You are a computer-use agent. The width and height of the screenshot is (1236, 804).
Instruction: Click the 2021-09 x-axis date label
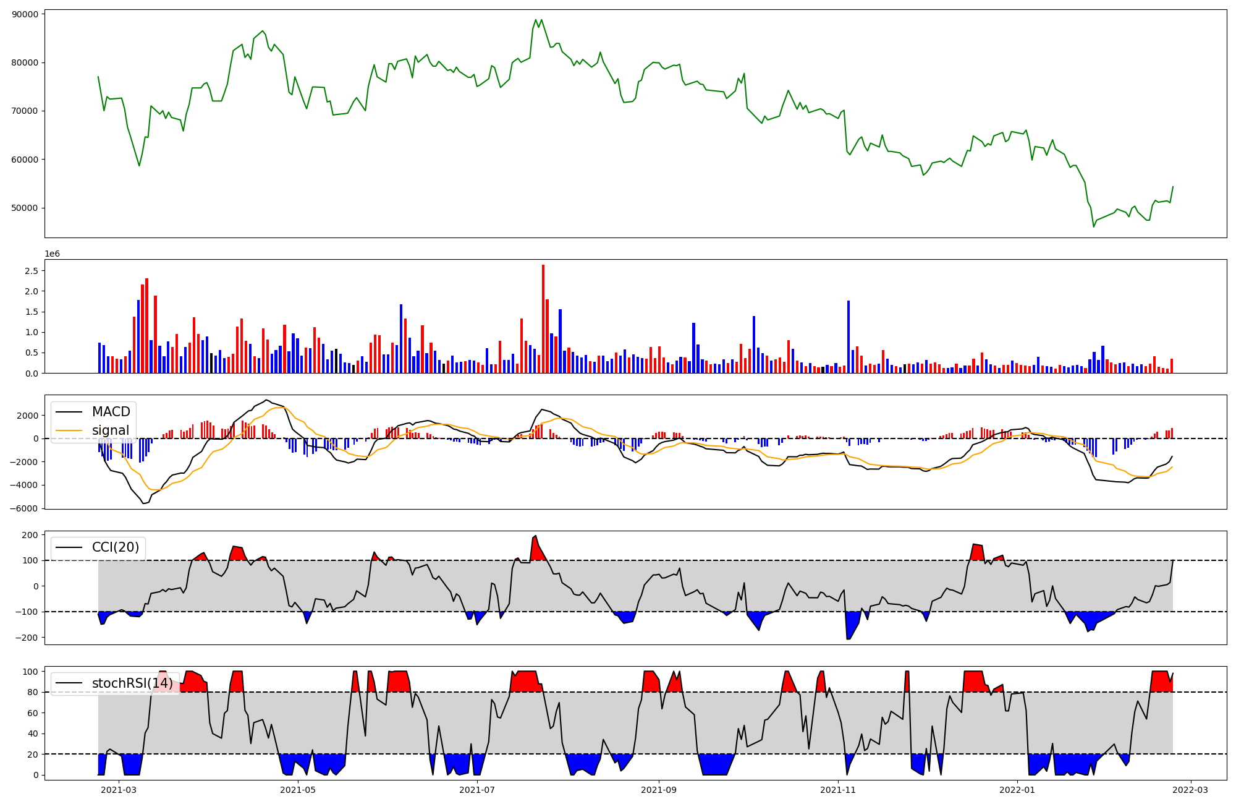[659, 790]
